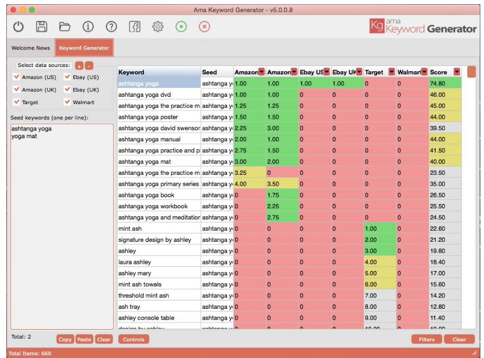The width and height of the screenshot is (484, 358).
Task: Switch to the Welcome News tab
Action: click(30, 48)
